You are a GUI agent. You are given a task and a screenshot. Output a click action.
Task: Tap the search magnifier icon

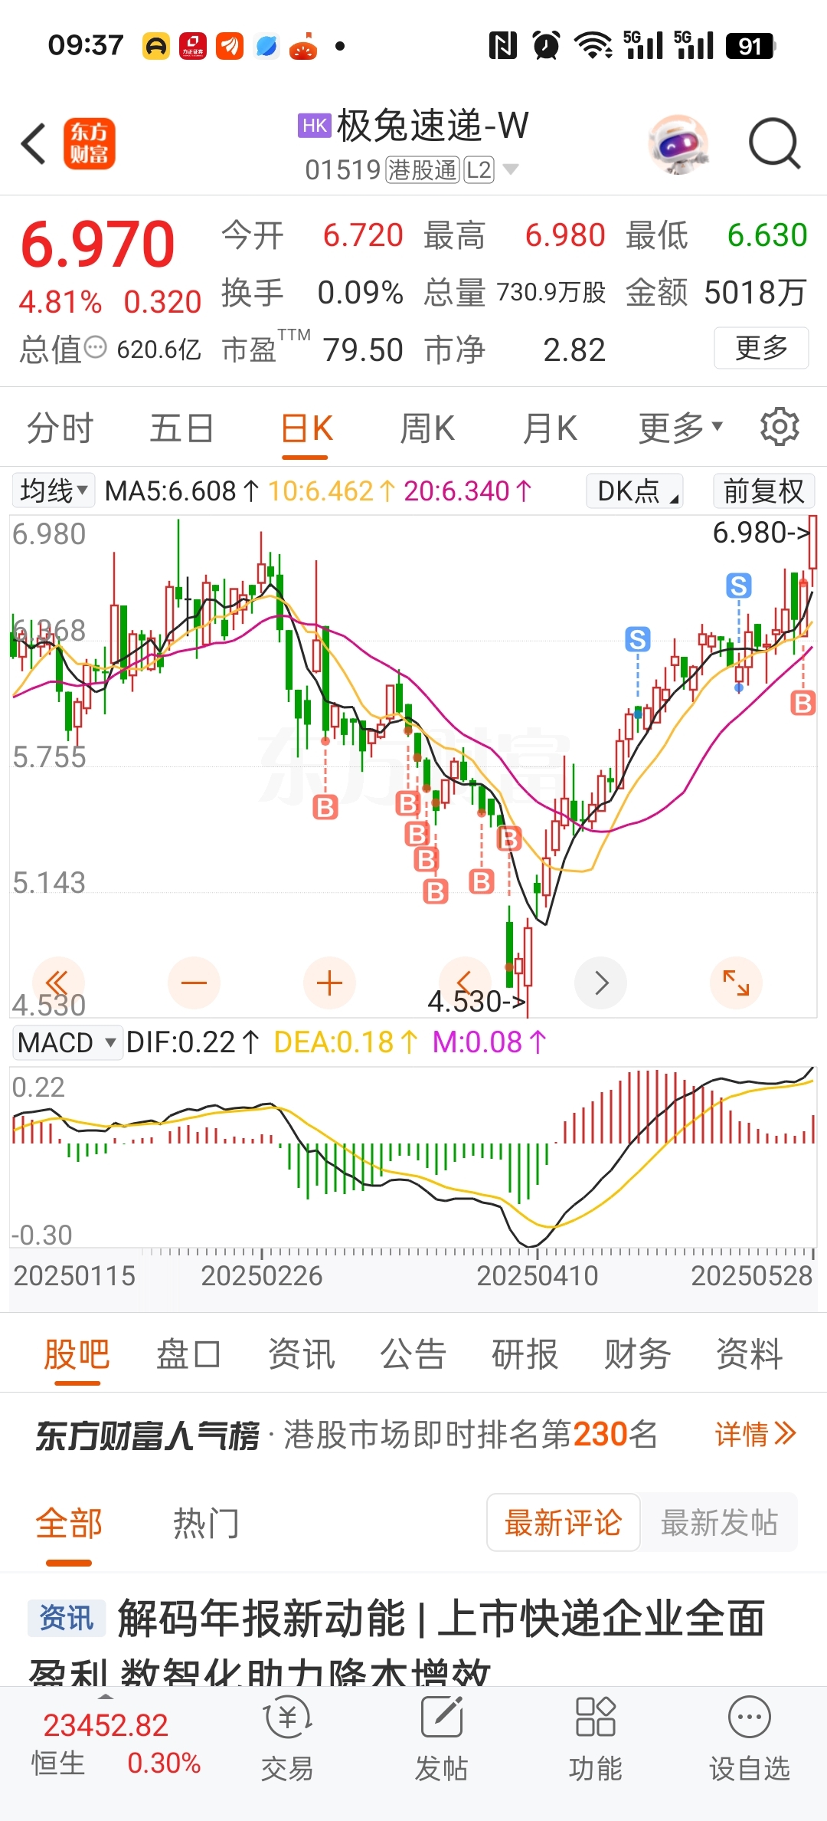point(774,143)
